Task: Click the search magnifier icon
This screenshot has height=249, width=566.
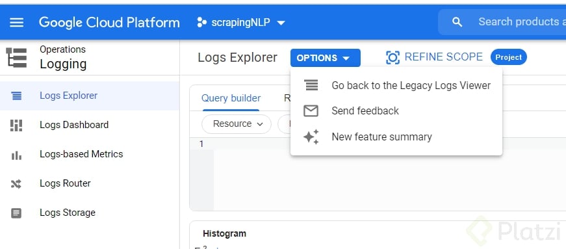Action: pyautogui.click(x=457, y=22)
